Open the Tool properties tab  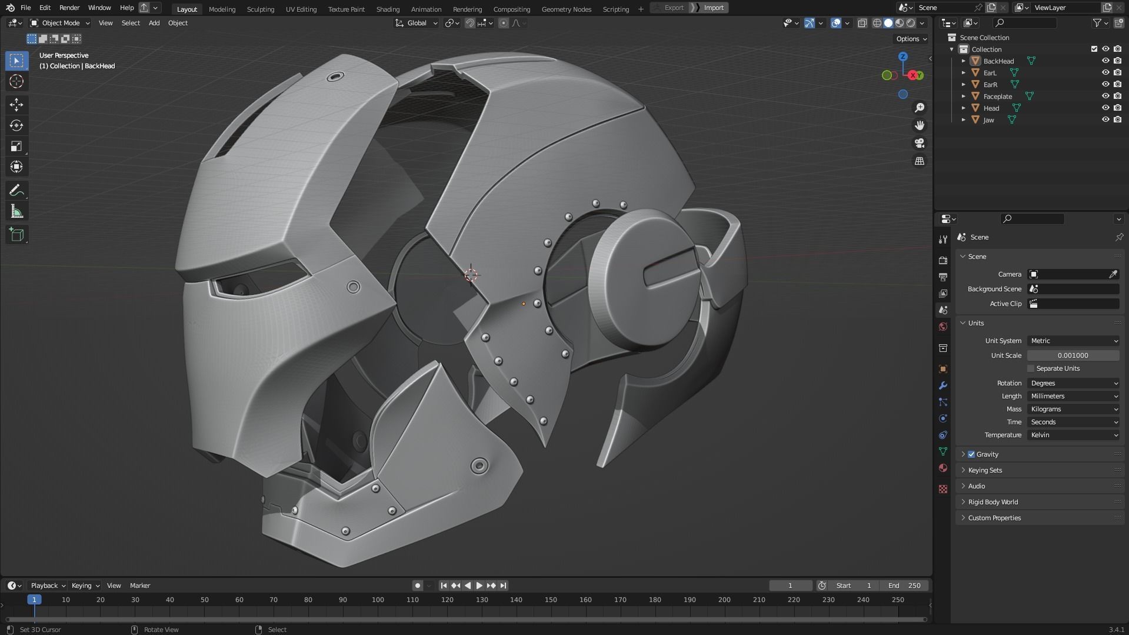[x=943, y=239]
